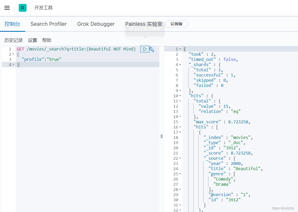
Task: Collapse hits array fold at response line 16
Action: coord(180,127)
